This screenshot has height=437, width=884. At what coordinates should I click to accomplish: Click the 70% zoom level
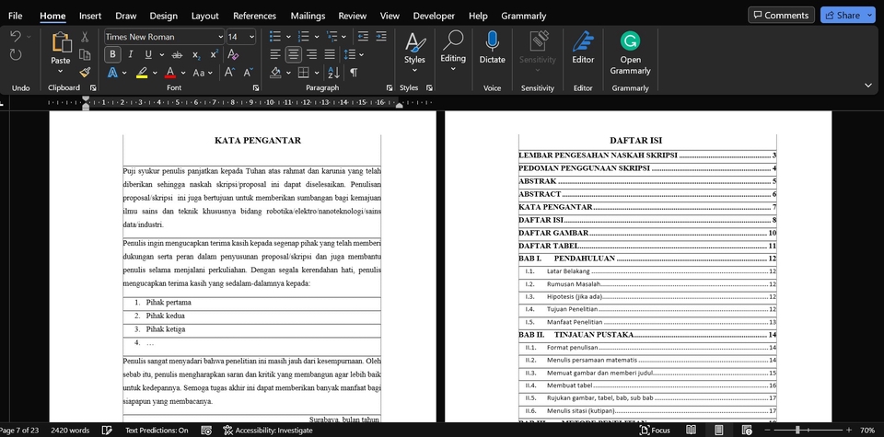pos(867,430)
